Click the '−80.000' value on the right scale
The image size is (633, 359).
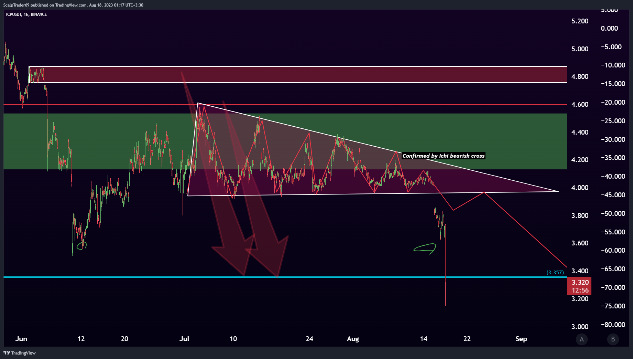point(613,325)
